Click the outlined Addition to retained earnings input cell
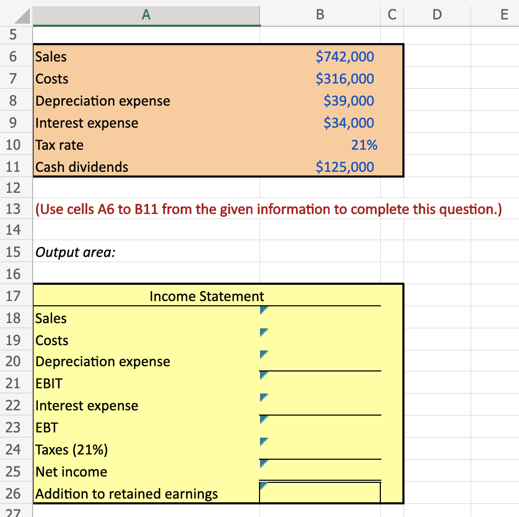Screen dimensions: 519x517 (319, 493)
